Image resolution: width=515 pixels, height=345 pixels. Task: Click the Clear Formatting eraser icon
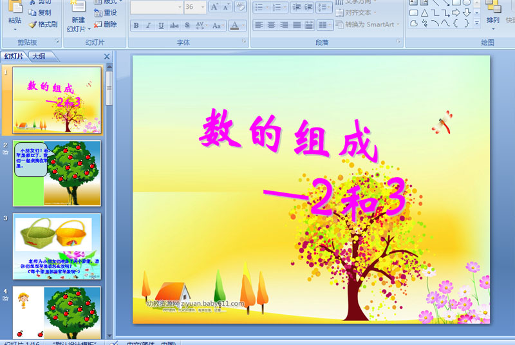pos(240,7)
